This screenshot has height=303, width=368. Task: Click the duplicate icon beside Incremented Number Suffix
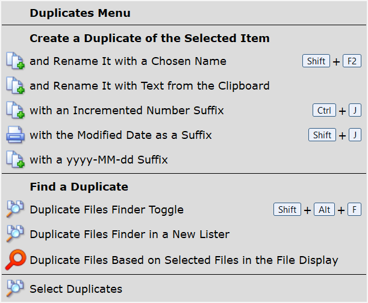click(x=14, y=111)
